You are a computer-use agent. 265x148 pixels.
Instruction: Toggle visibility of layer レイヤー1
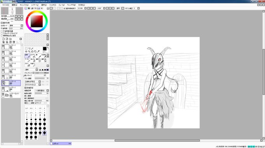pyautogui.click(x=3, y=88)
